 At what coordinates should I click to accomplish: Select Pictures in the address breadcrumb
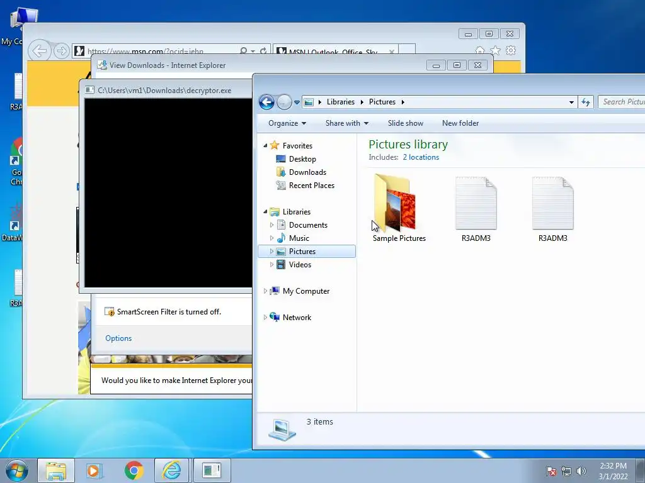(382, 102)
